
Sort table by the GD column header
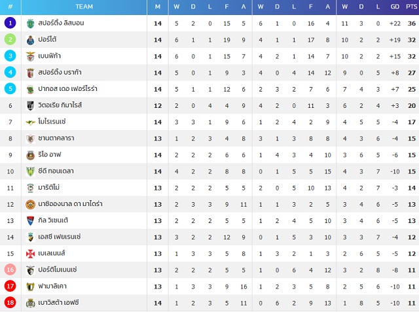click(395, 7)
